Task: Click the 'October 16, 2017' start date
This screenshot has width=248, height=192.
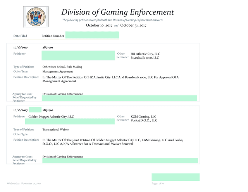Action: pos(99,25)
